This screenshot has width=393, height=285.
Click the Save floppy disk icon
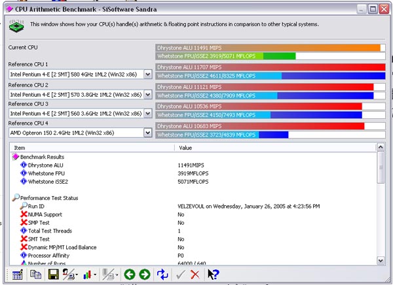pyautogui.click(x=54, y=275)
